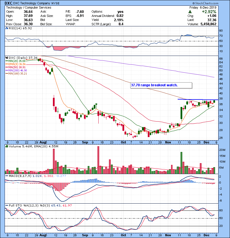Click the bar icon beside the Volume label

point(7,146)
